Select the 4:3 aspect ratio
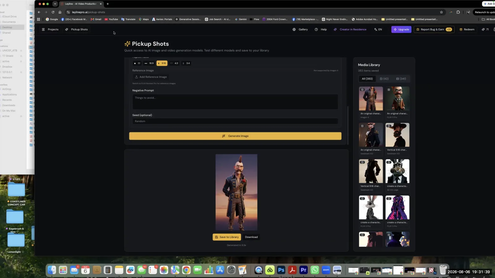 pos(174,63)
